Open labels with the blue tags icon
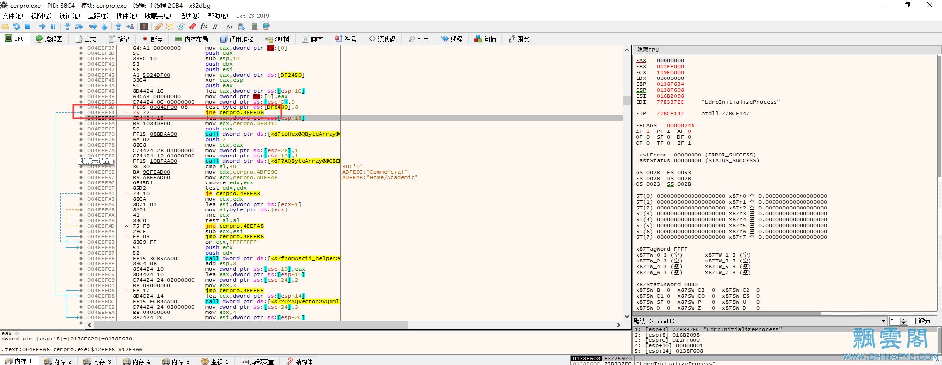The width and height of the screenshot is (942, 365). pos(181,26)
